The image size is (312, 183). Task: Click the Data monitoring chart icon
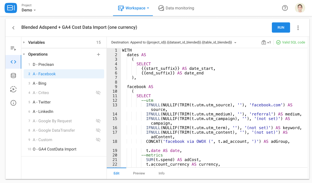click(161, 8)
